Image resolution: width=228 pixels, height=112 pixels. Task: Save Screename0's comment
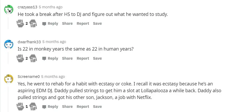point(97,107)
